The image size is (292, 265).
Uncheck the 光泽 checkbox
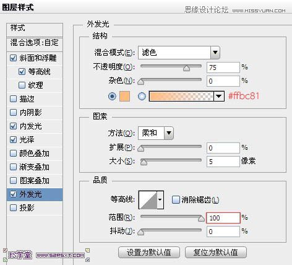[x=13, y=140]
